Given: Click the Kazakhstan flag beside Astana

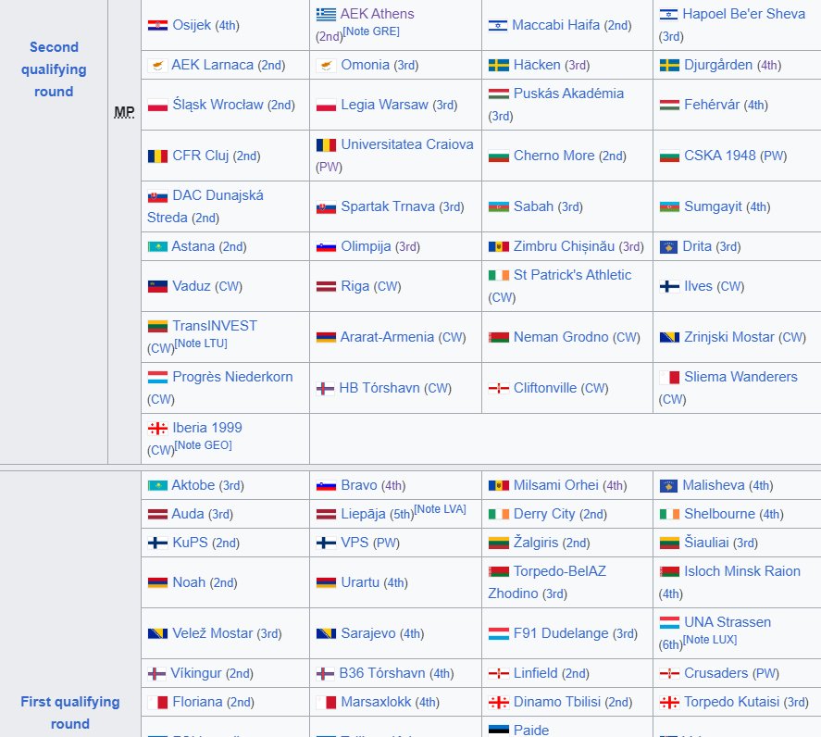Looking at the screenshot, I should coord(157,246).
